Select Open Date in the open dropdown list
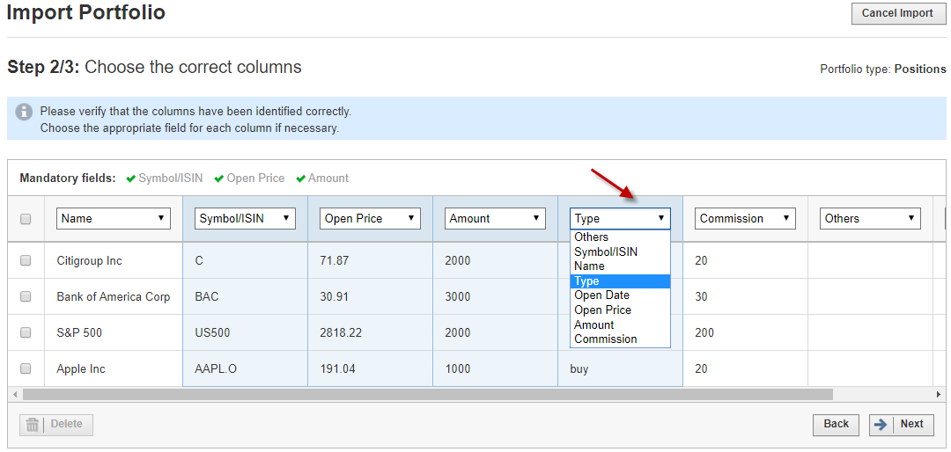This screenshot has width=951, height=452. click(x=620, y=295)
